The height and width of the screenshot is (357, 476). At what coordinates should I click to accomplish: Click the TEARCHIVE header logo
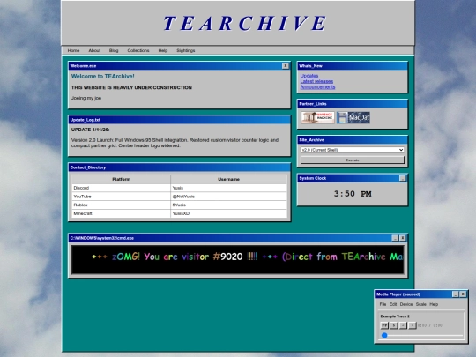click(245, 24)
